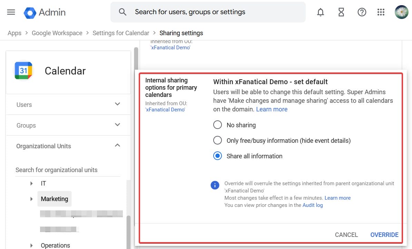Viewport: 412px width, 249px height.
Task: Select the Operations organizational unit
Action: 56,245
